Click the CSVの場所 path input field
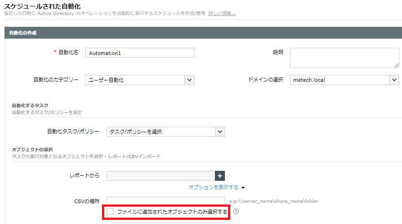The width and height of the screenshot is (402, 224). 166,200
